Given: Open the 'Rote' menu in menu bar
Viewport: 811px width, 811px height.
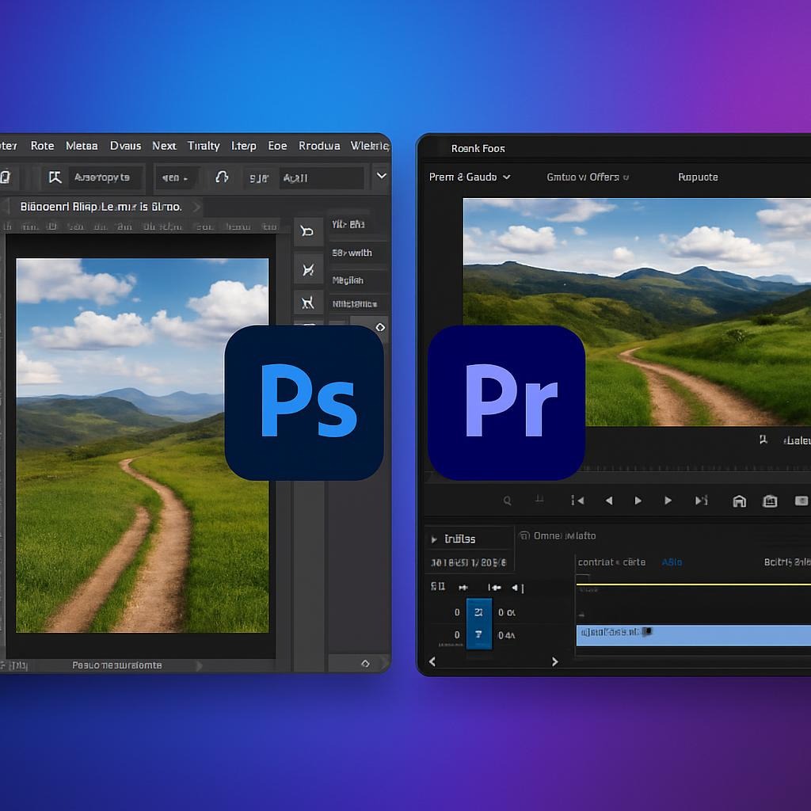Looking at the screenshot, I should (x=42, y=146).
